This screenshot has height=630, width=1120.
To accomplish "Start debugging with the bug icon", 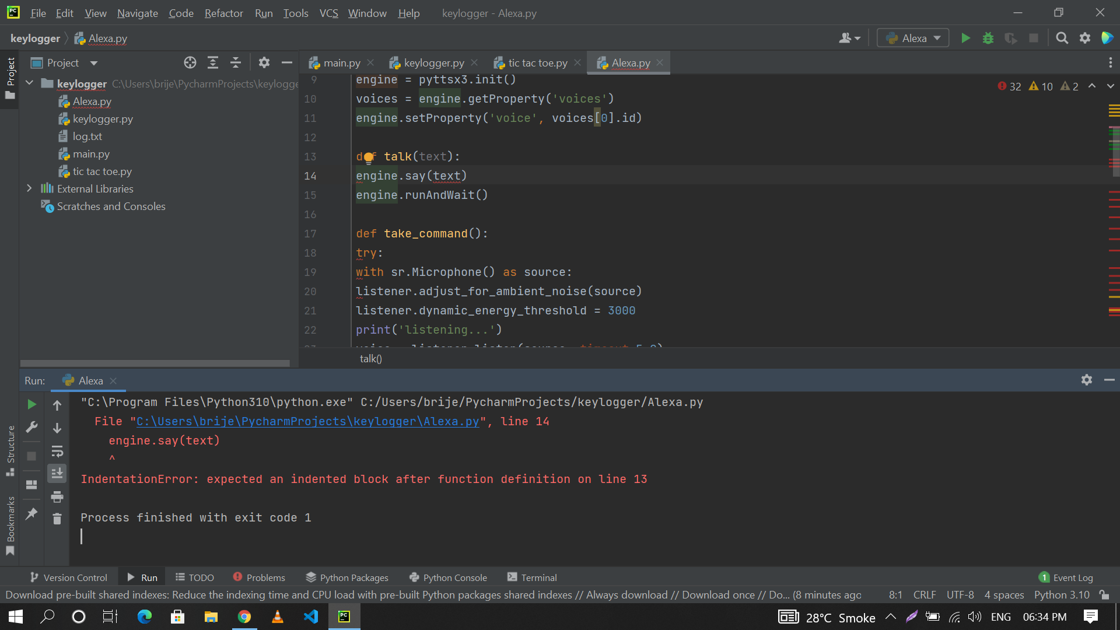I will [988, 38].
